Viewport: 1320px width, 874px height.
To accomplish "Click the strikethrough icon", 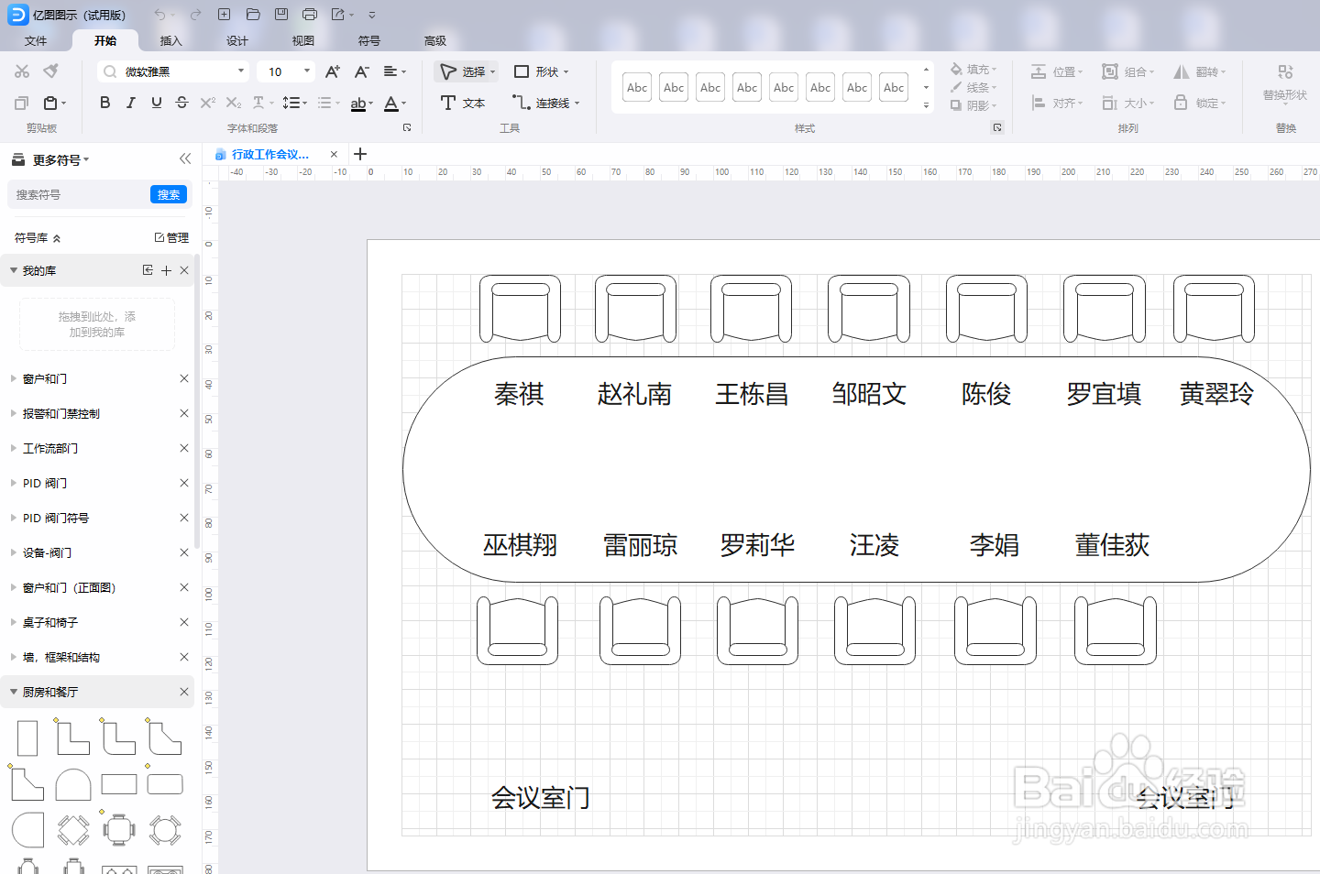I will pos(181,102).
